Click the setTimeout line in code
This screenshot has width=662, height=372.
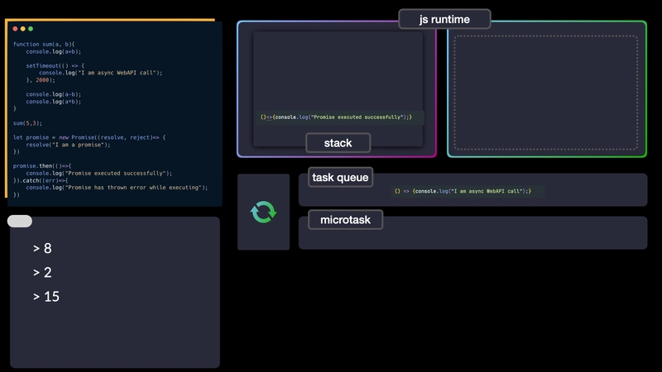pos(55,66)
